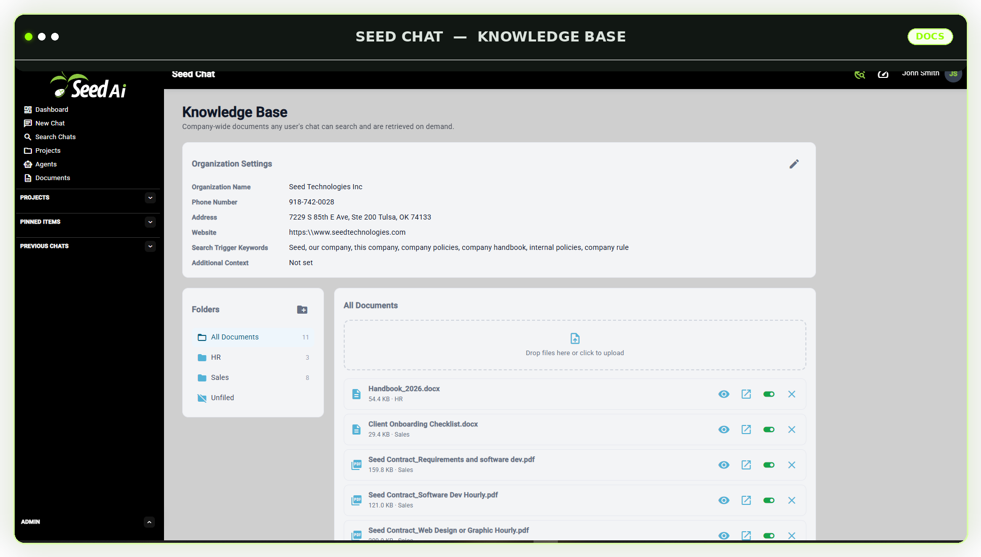Click the phone number 918-742-0028
Image resolution: width=981 pixels, height=557 pixels.
point(311,202)
